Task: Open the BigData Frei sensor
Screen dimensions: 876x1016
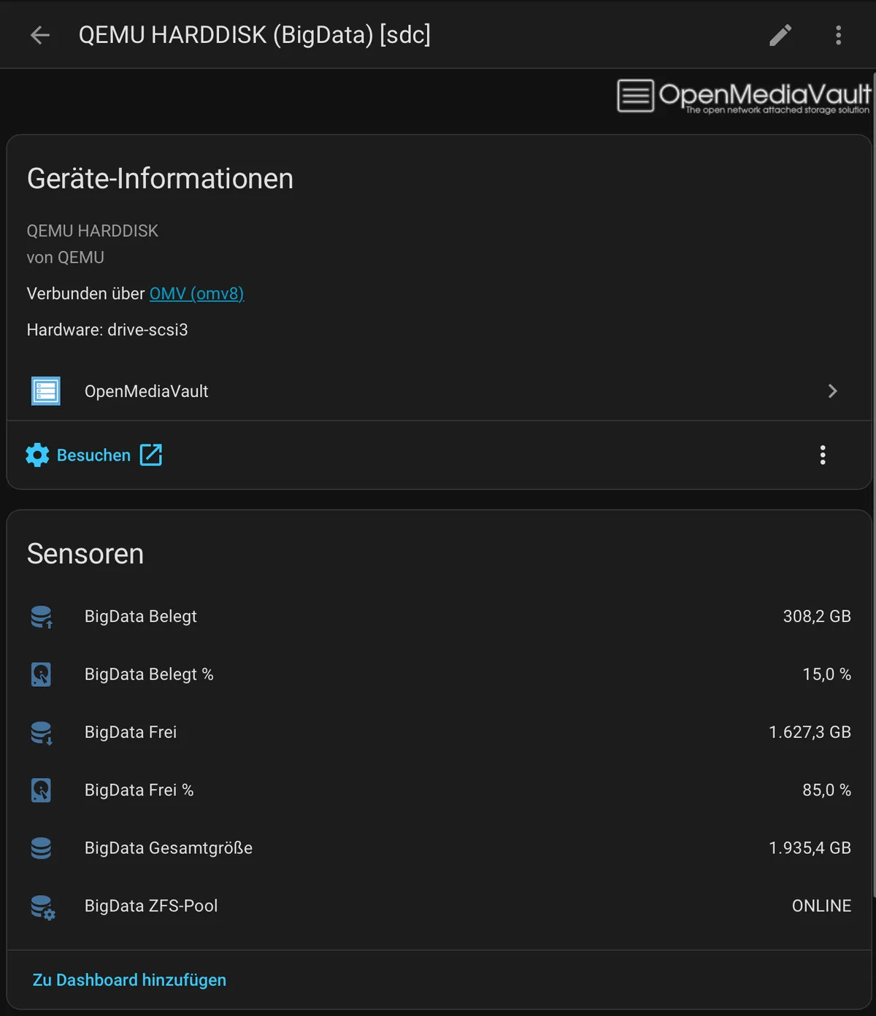Action: pos(439,732)
